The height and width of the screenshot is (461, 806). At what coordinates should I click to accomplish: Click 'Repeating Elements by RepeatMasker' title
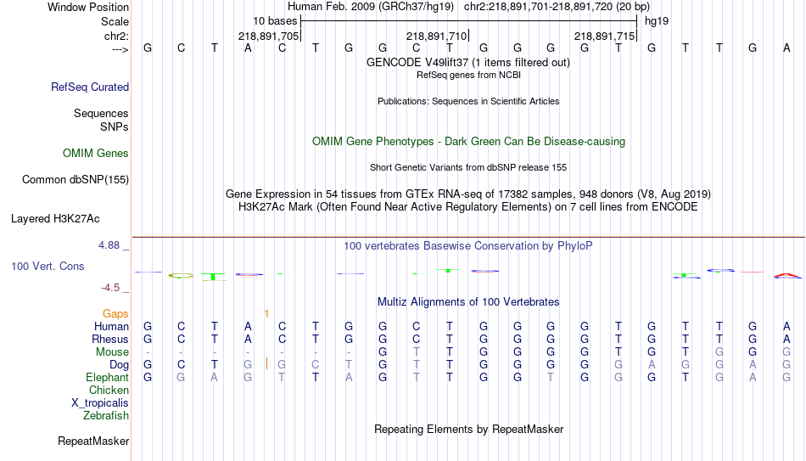tap(468, 429)
